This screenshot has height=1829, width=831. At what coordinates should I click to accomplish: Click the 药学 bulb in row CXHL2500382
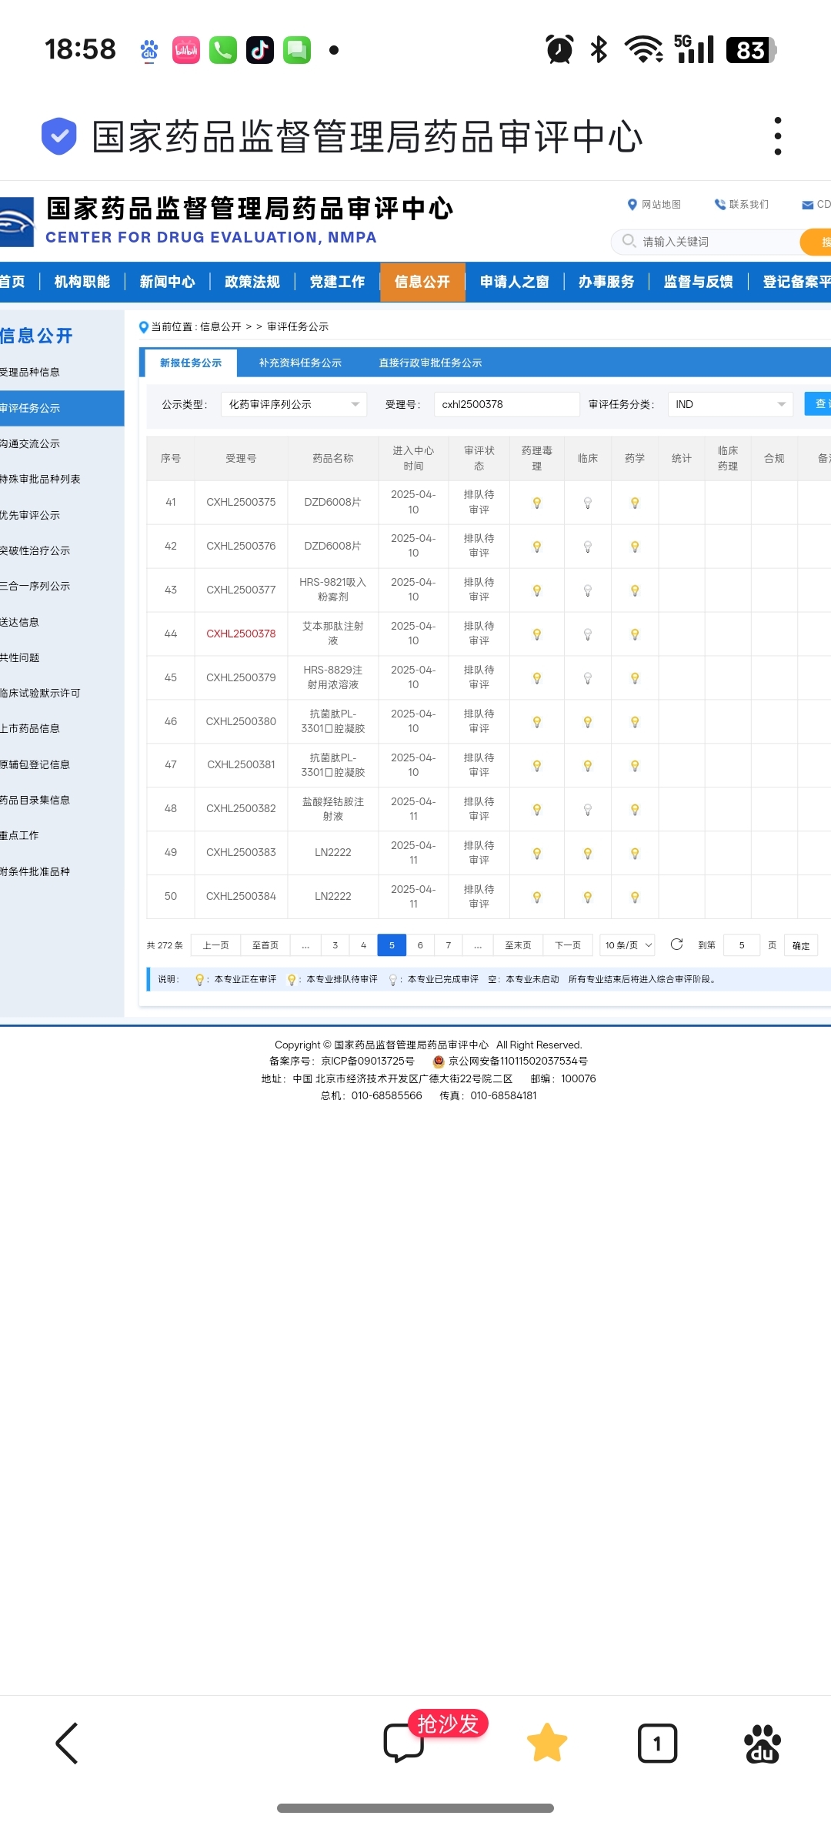(635, 810)
